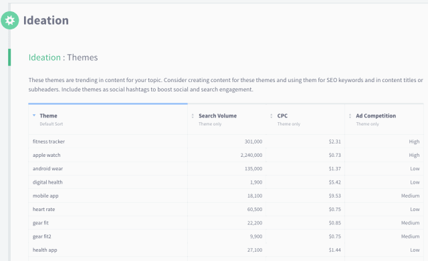Viewport: 428px width, 261px height.
Task: Click the Theme column sort arrow
Action: (34, 115)
